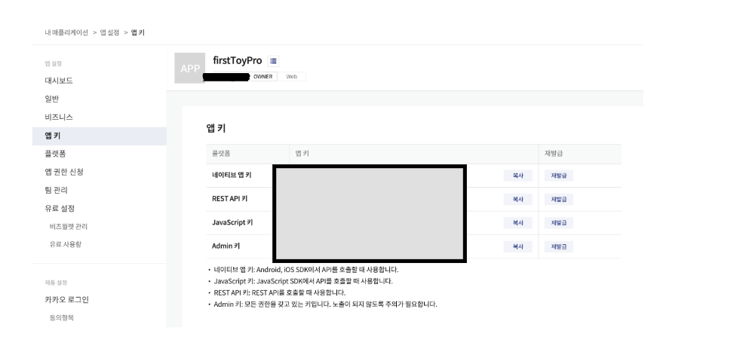This screenshot has width=737, height=358.
Task: Click the 재발급 column header
Action: pyautogui.click(x=554, y=154)
